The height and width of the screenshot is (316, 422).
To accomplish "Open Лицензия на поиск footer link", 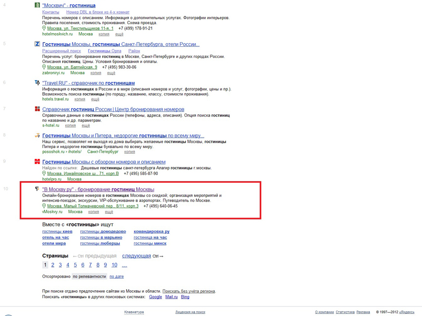I will [x=190, y=312].
